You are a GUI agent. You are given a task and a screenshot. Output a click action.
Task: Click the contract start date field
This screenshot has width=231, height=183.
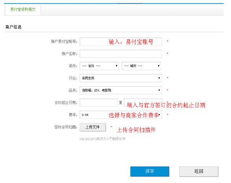point(99,102)
